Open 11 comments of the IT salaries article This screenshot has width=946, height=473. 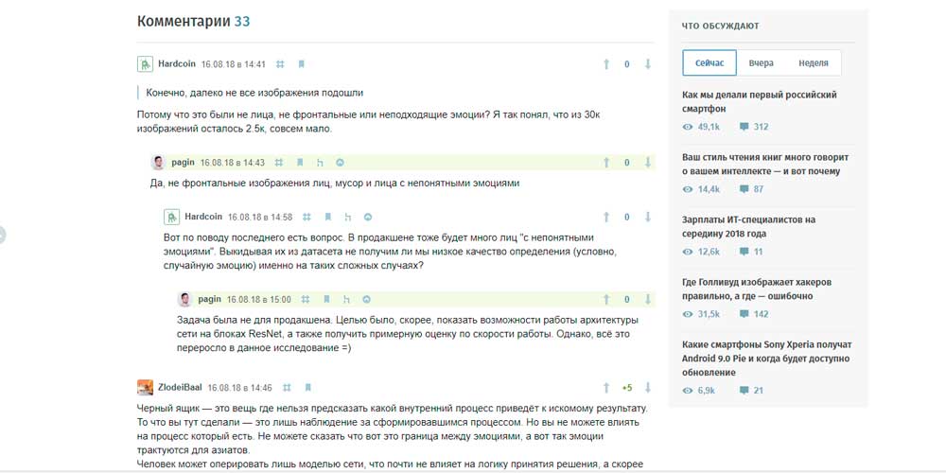(x=751, y=252)
